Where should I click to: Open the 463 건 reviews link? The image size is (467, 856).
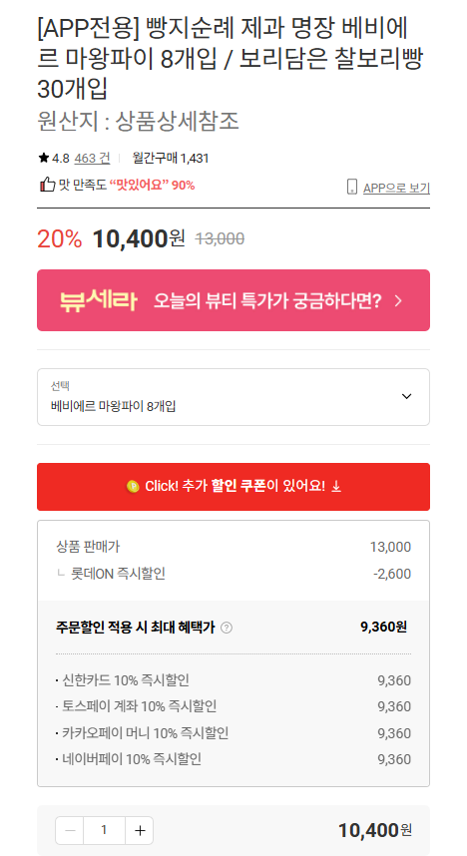(92, 159)
